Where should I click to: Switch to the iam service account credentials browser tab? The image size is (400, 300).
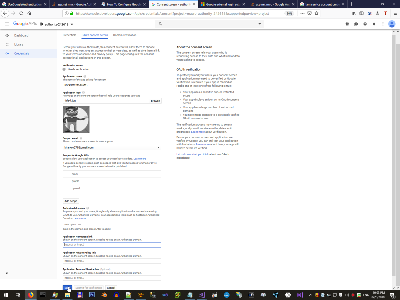point(322,4)
